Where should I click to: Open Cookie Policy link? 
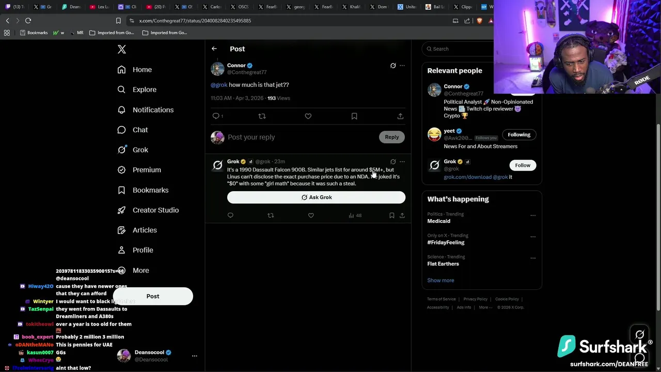coord(507,299)
